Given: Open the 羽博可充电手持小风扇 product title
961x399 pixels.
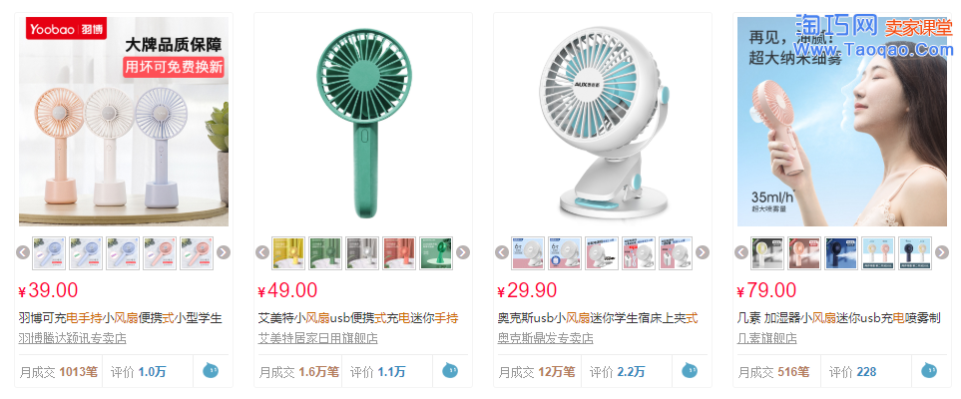Looking at the screenshot, I should [120, 318].
